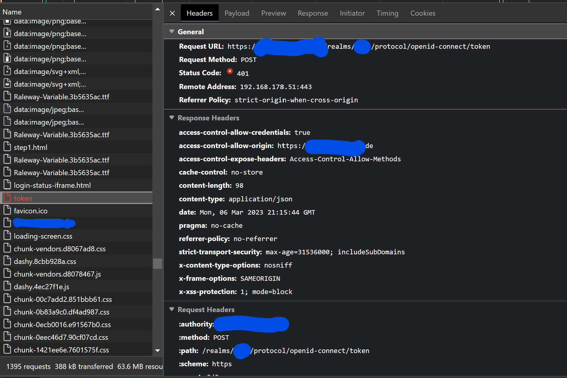
Task: Click the request list scrollbar thumb
Action: [x=158, y=263]
